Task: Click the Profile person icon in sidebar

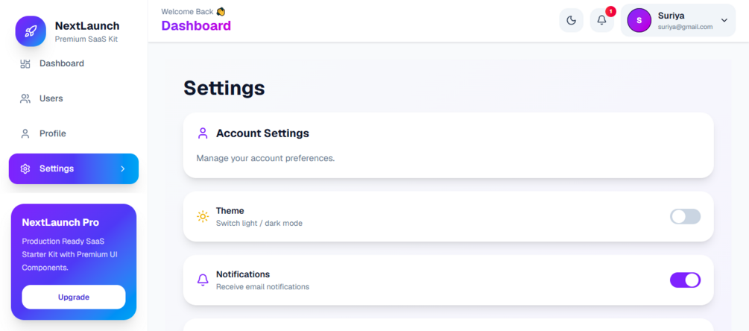Action: [x=25, y=133]
